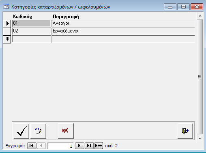Viewport: 206px width, 153px height.
Task: Click the red delete record button
Action: [x=66, y=131]
